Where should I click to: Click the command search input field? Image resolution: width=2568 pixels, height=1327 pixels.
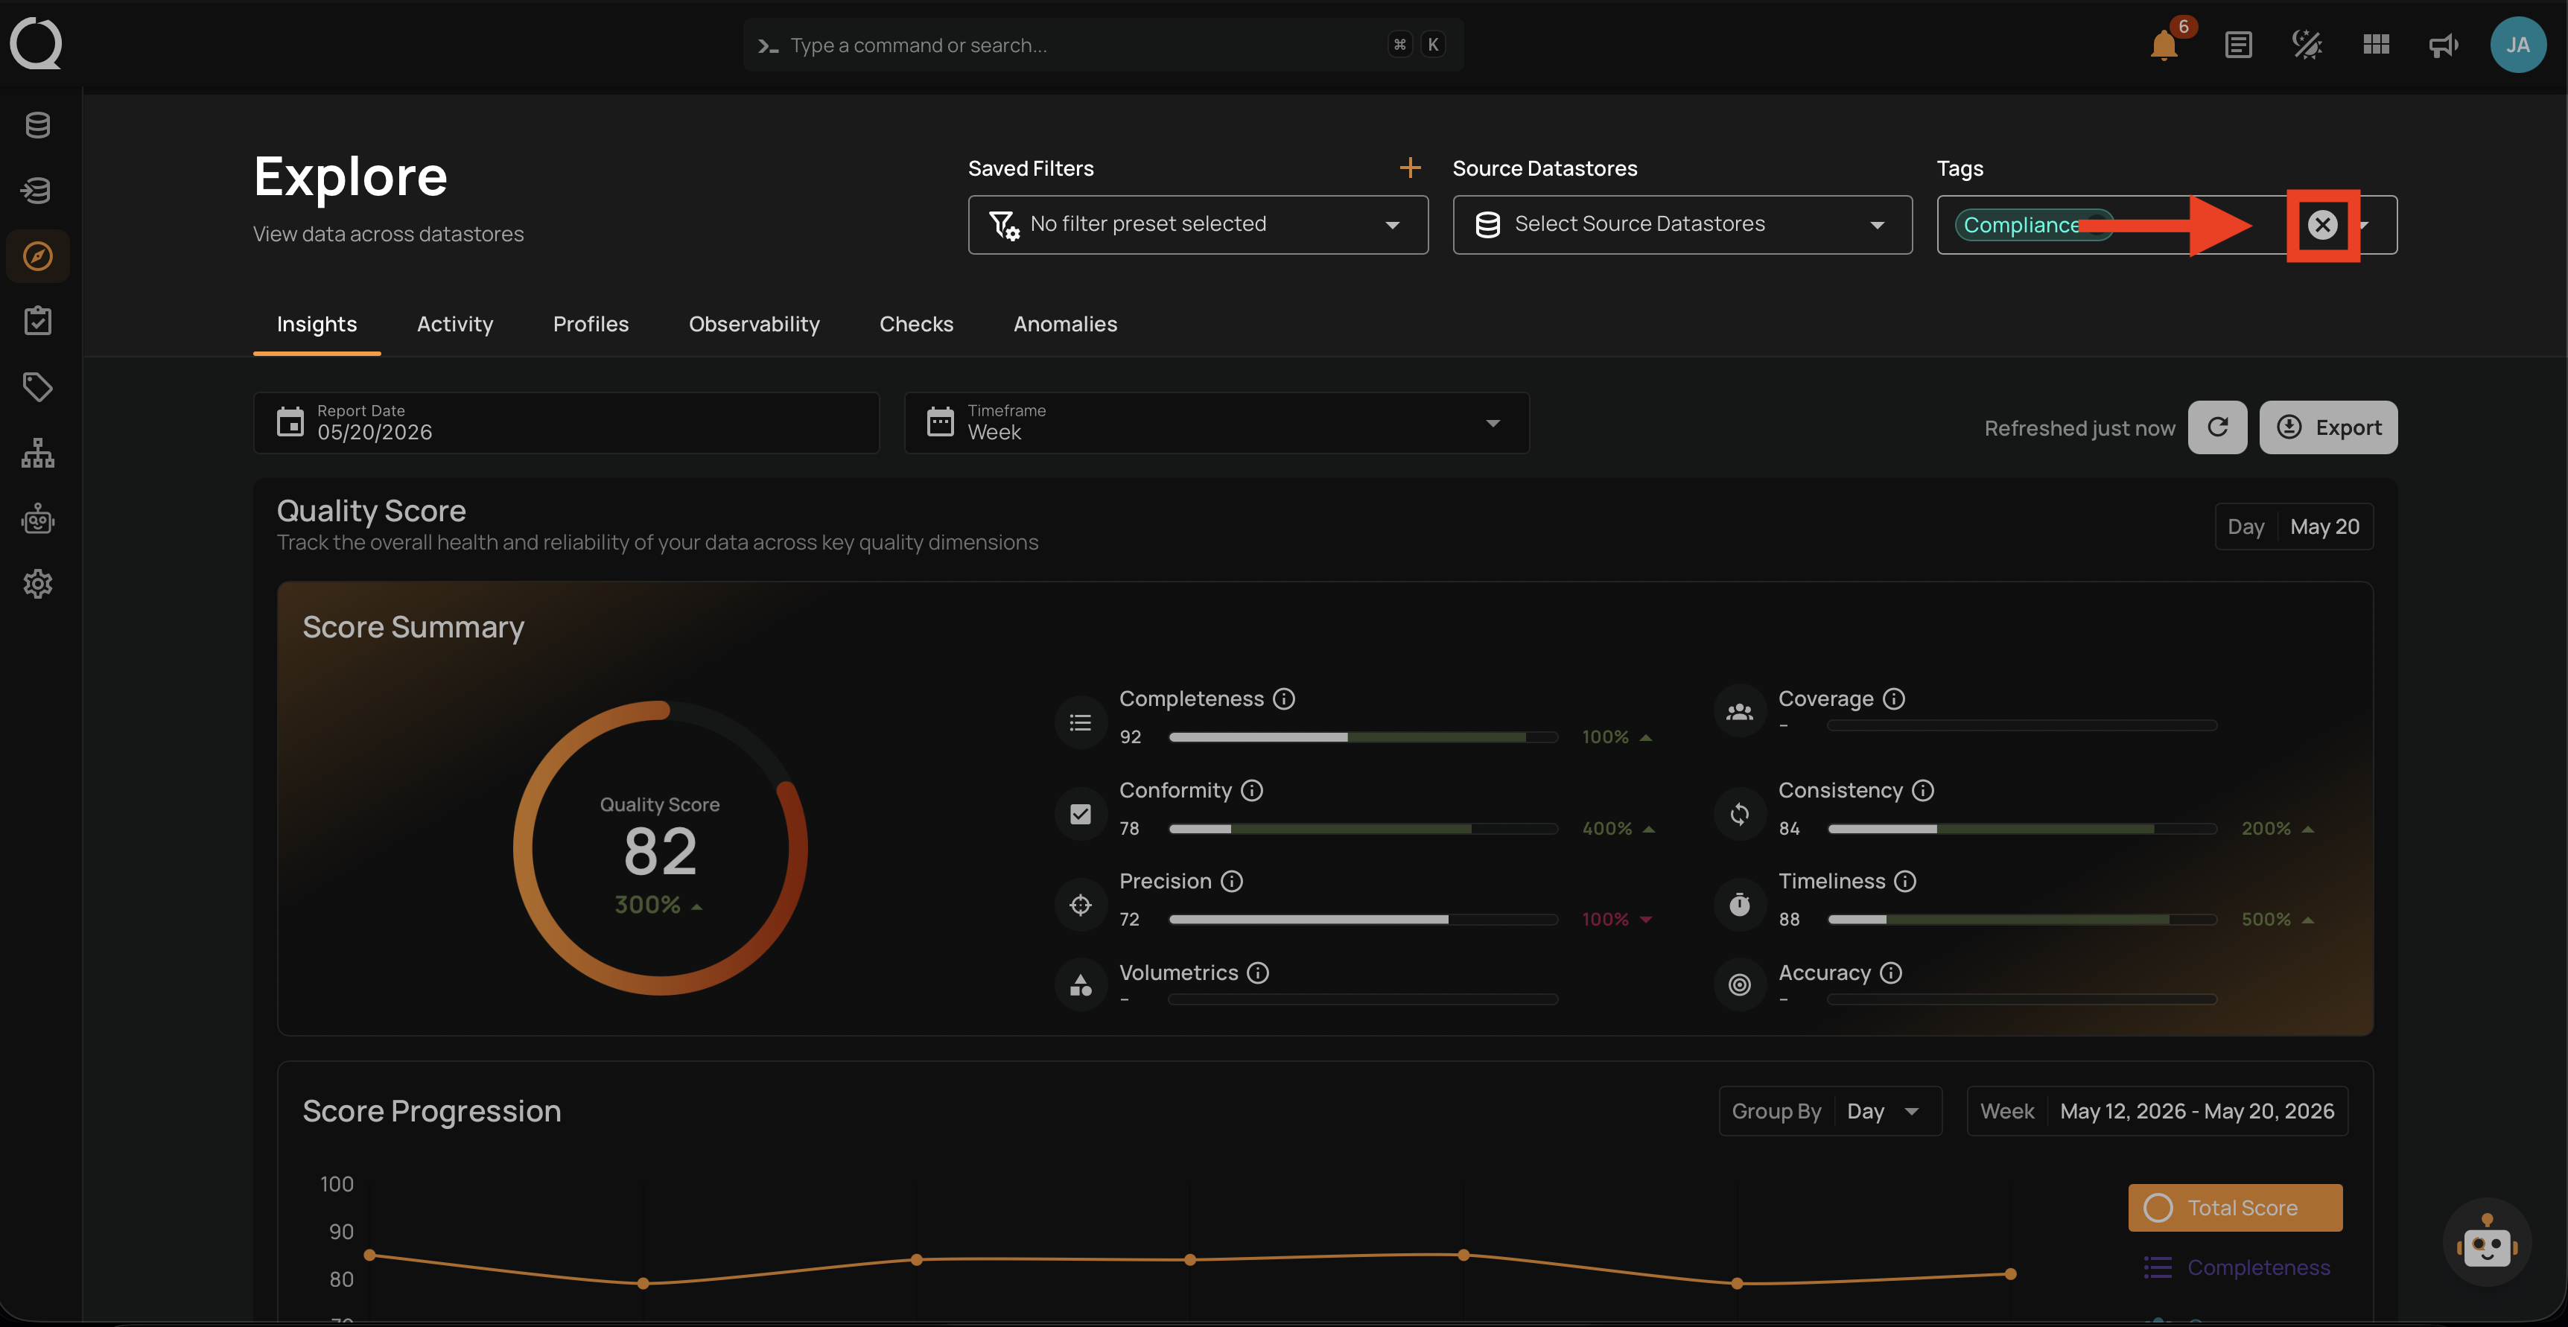pos(1102,45)
